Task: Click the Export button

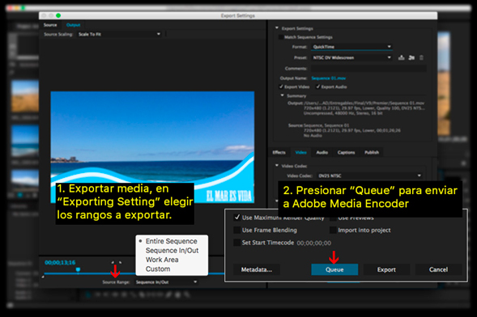Action: tap(386, 269)
